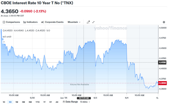Expand chart to full screen

click(93, 22)
